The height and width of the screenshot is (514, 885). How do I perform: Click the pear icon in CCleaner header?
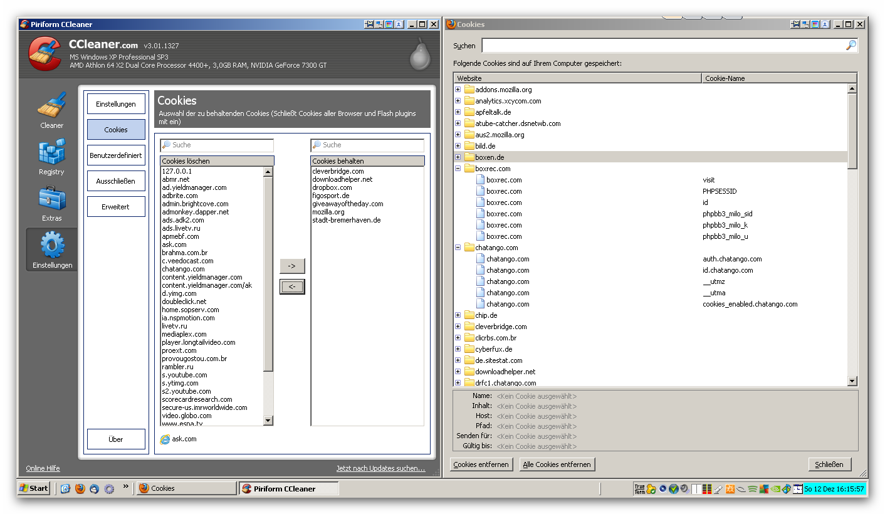click(x=419, y=55)
